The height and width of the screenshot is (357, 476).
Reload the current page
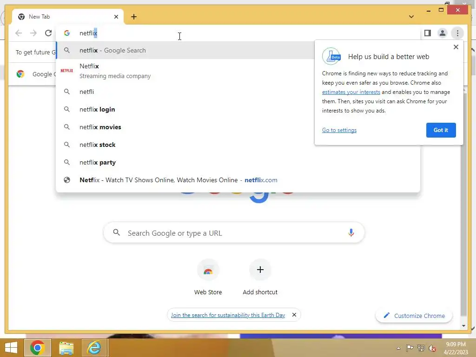pos(48,33)
